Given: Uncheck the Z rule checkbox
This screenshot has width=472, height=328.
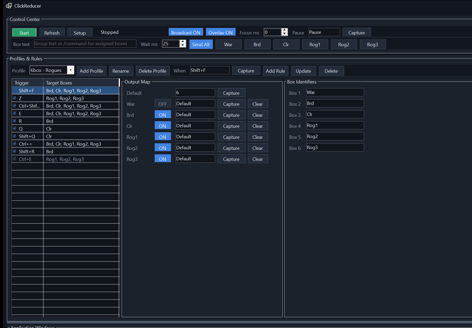Looking at the screenshot, I should point(14,98).
